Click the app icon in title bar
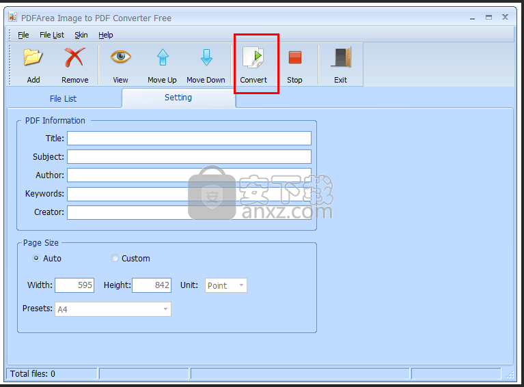The height and width of the screenshot is (387, 524). pyautogui.click(x=13, y=17)
